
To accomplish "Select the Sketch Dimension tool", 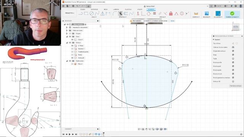I will [x=108, y=14].
